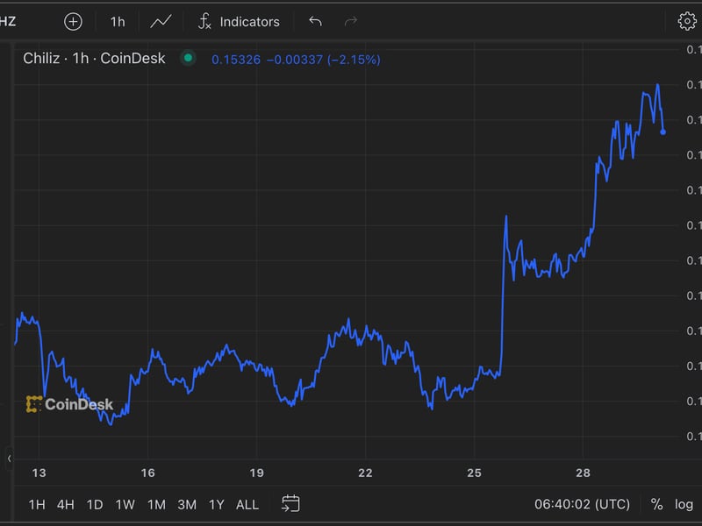Open chart settings gear icon
The width and height of the screenshot is (702, 526).
(x=686, y=21)
